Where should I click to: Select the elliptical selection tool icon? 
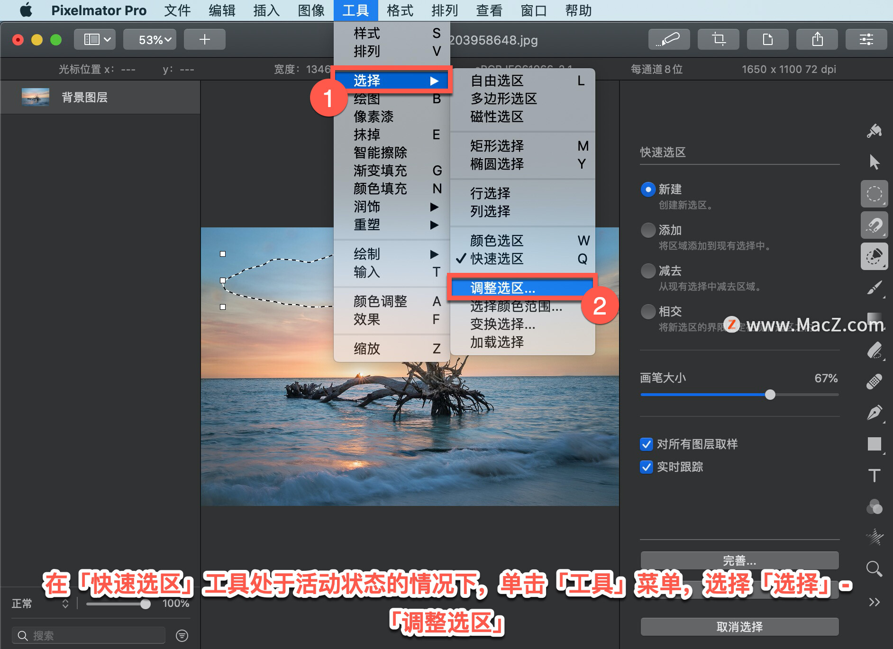click(874, 194)
